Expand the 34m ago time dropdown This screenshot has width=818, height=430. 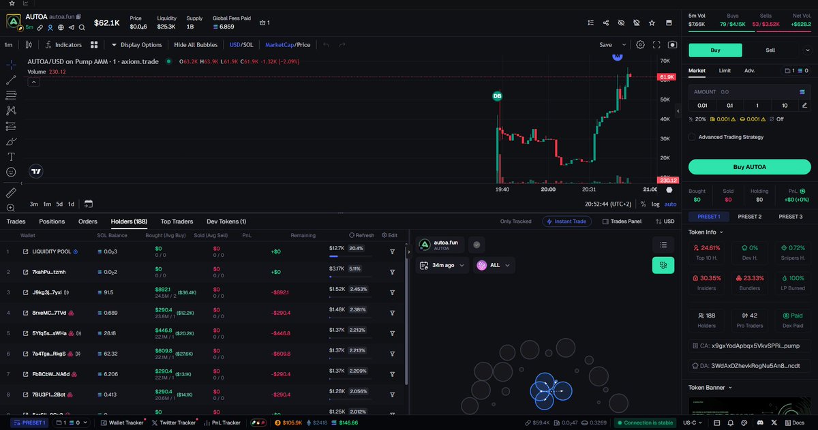(442, 265)
